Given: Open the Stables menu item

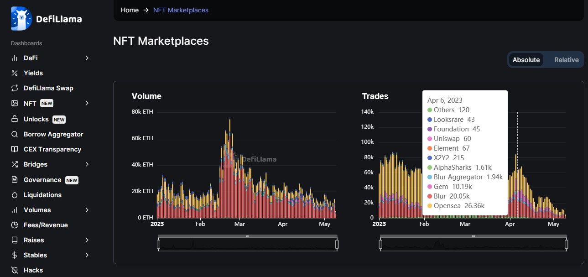Looking at the screenshot, I should 35,255.
